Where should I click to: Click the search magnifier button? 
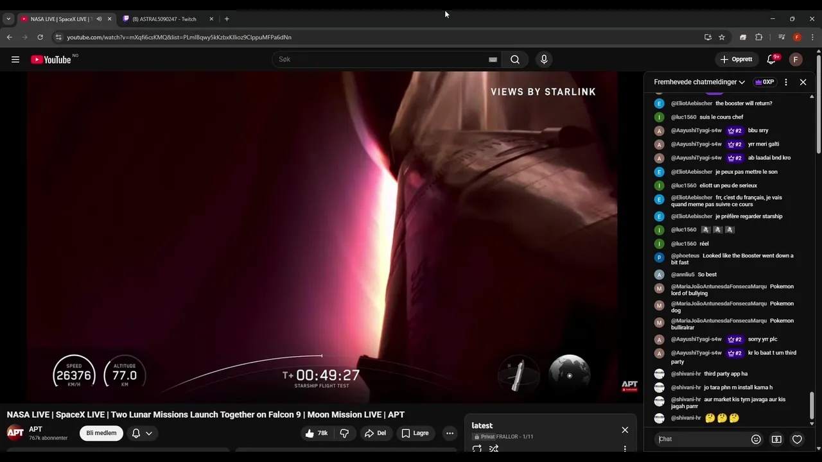point(515,60)
